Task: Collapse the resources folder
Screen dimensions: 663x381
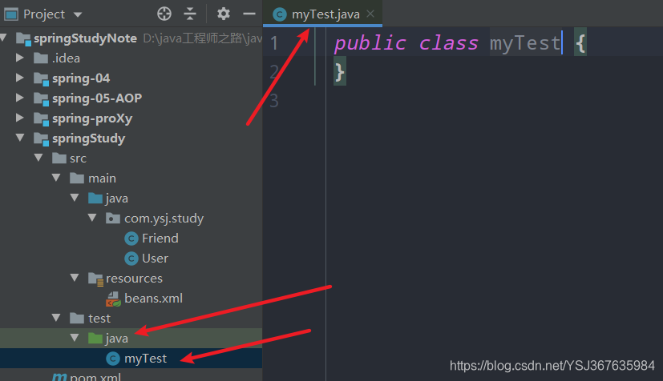Action: click(75, 278)
